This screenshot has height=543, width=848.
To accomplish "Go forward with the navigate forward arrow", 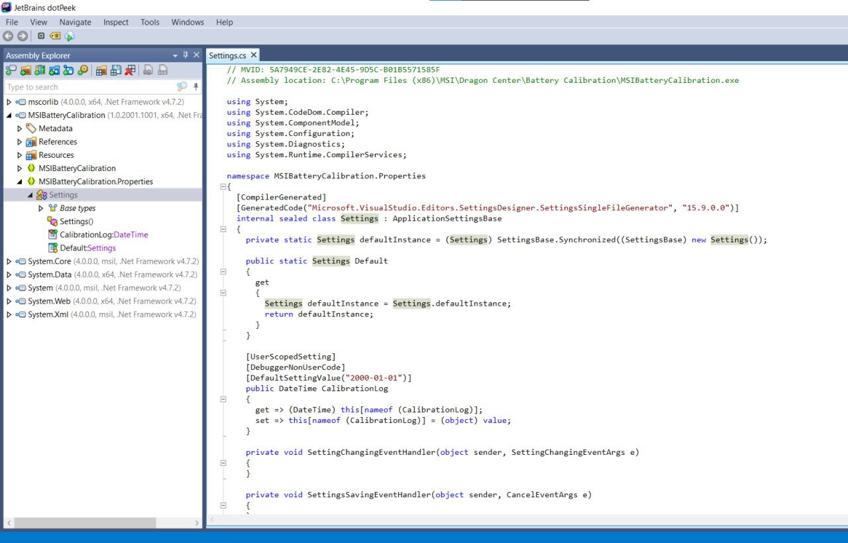I will [x=22, y=36].
